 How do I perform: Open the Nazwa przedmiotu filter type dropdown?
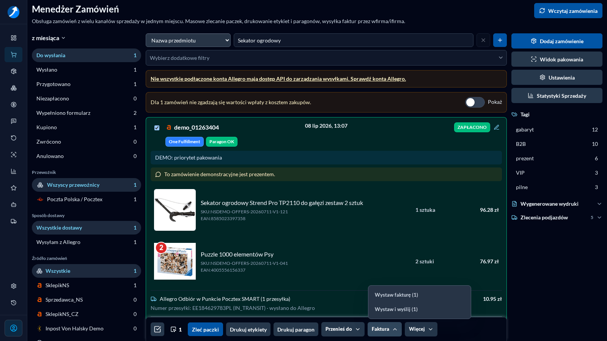pyautogui.click(x=188, y=40)
